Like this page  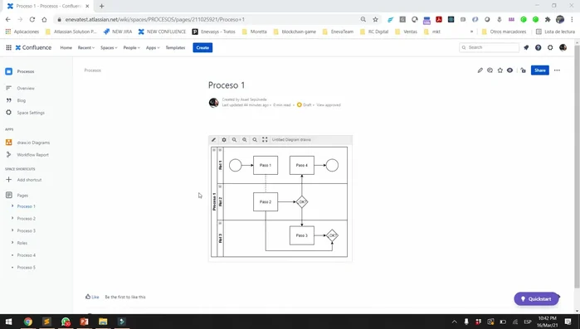(x=92, y=297)
